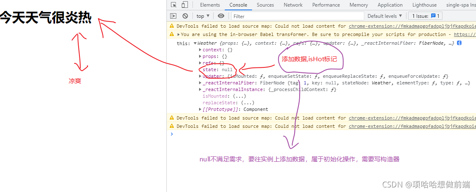Select the state: null property row

click(x=217, y=70)
